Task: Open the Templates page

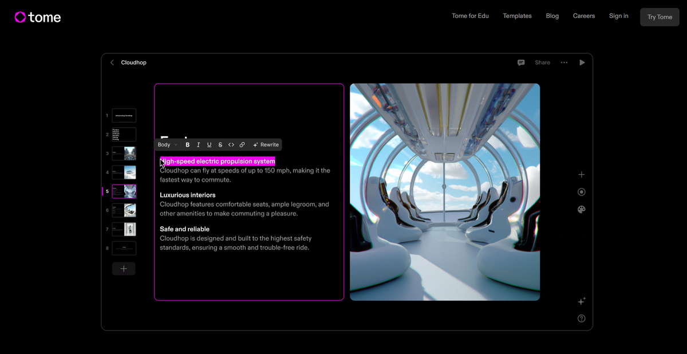Action: click(517, 16)
